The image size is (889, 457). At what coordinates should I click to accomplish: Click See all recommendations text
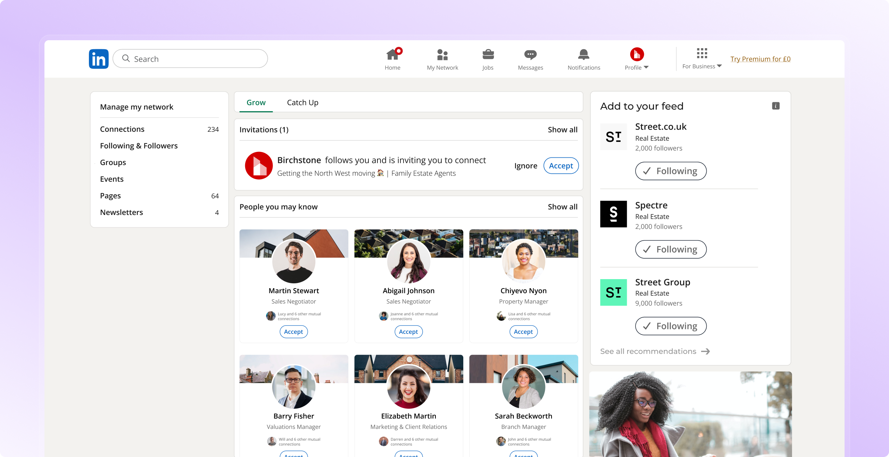coord(648,351)
